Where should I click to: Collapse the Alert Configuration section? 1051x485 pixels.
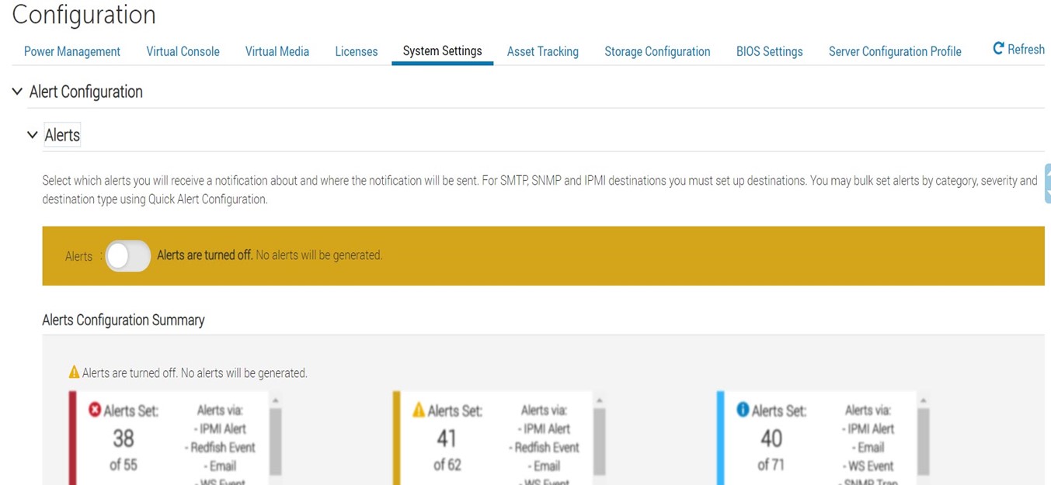coord(17,92)
